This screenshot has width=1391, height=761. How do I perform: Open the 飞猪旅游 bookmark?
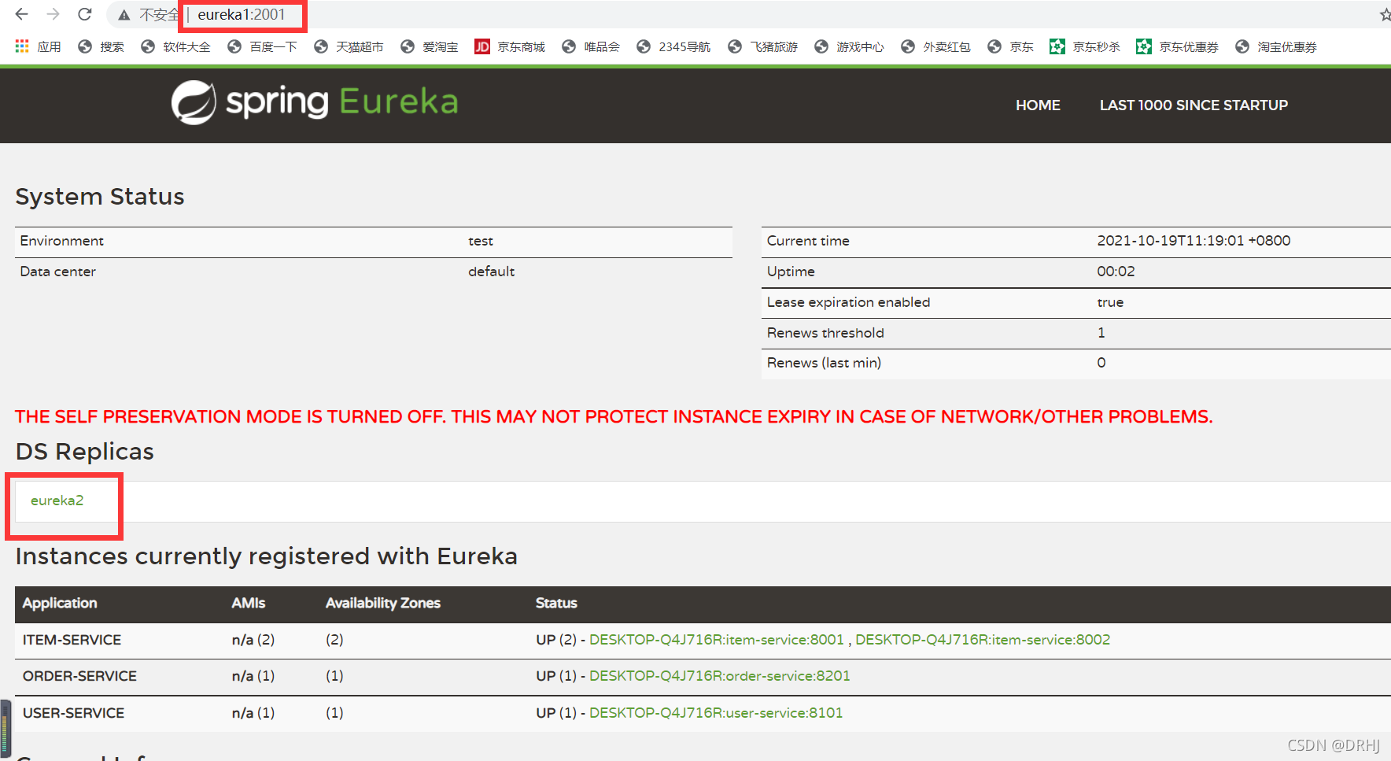(762, 46)
